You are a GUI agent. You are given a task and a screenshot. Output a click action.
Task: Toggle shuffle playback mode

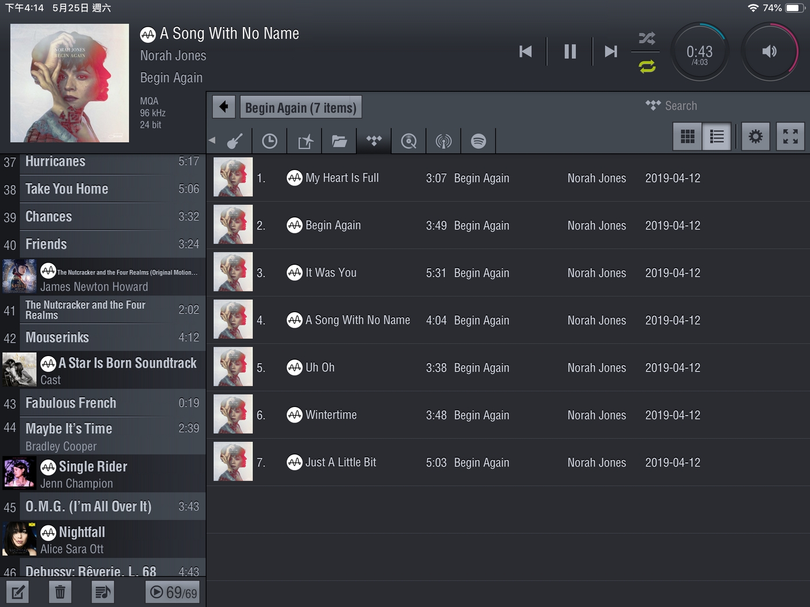(x=647, y=39)
